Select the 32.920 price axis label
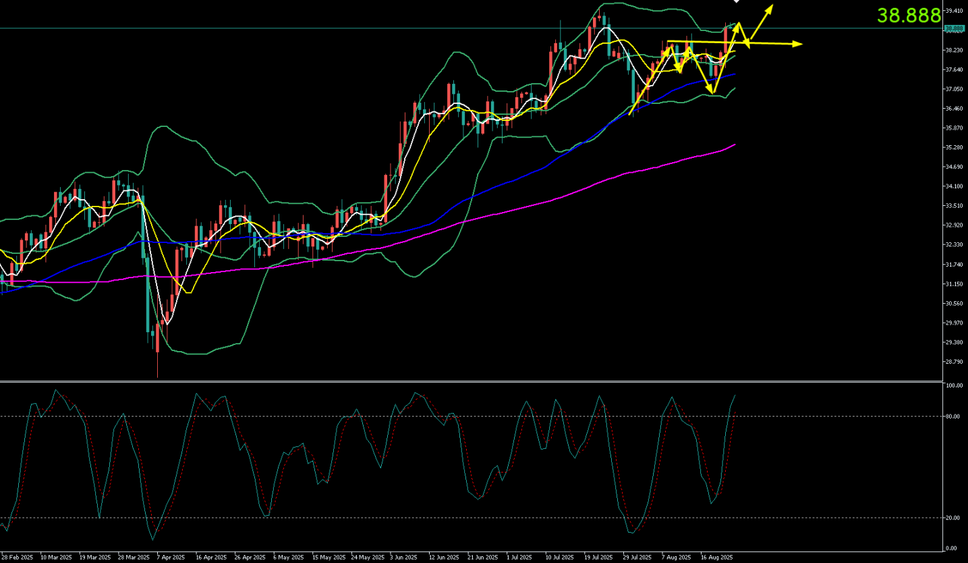 pyautogui.click(x=954, y=225)
